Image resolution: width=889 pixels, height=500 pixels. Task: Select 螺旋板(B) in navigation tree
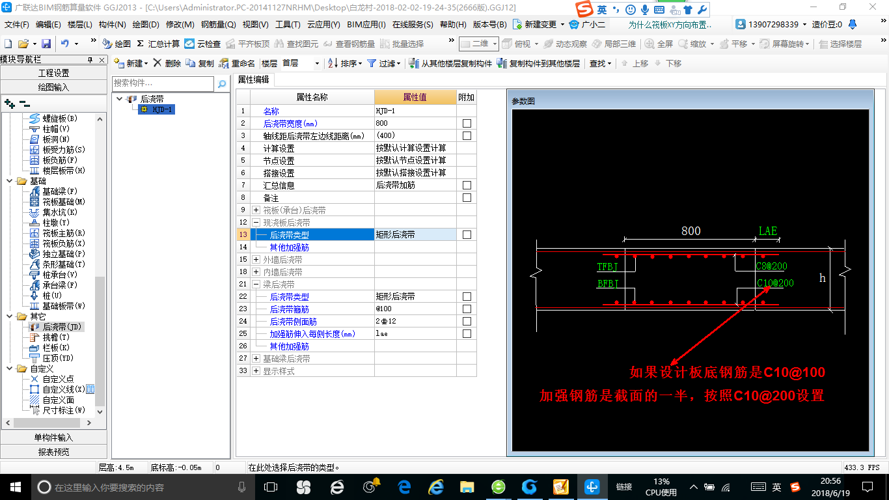(x=54, y=118)
